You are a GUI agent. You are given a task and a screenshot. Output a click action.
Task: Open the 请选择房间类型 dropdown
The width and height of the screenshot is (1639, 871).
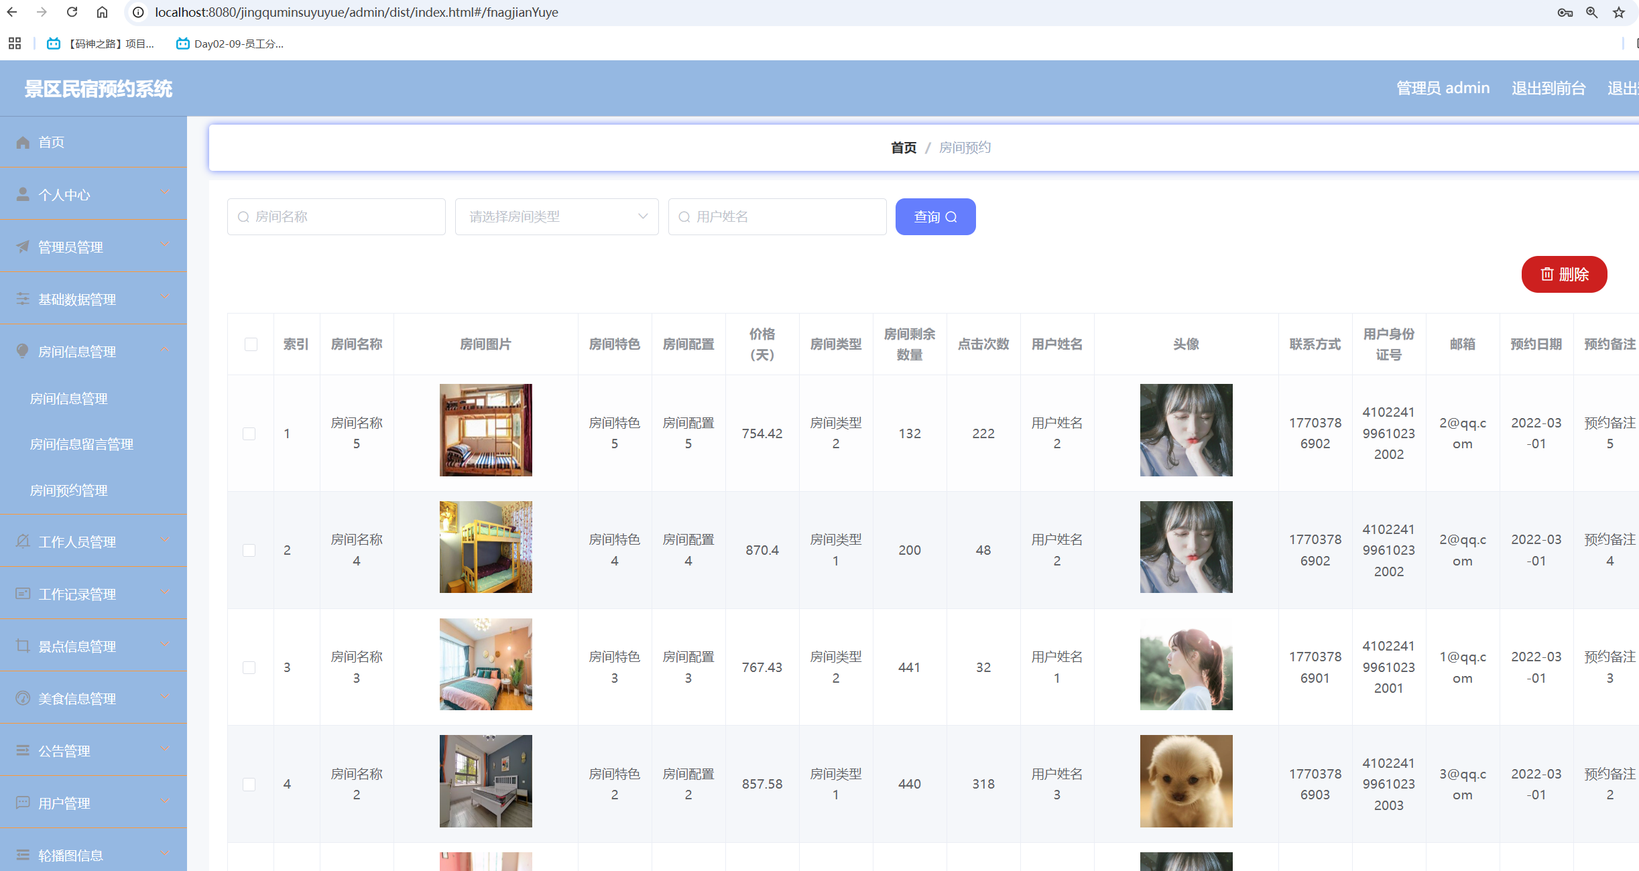(556, 216)
